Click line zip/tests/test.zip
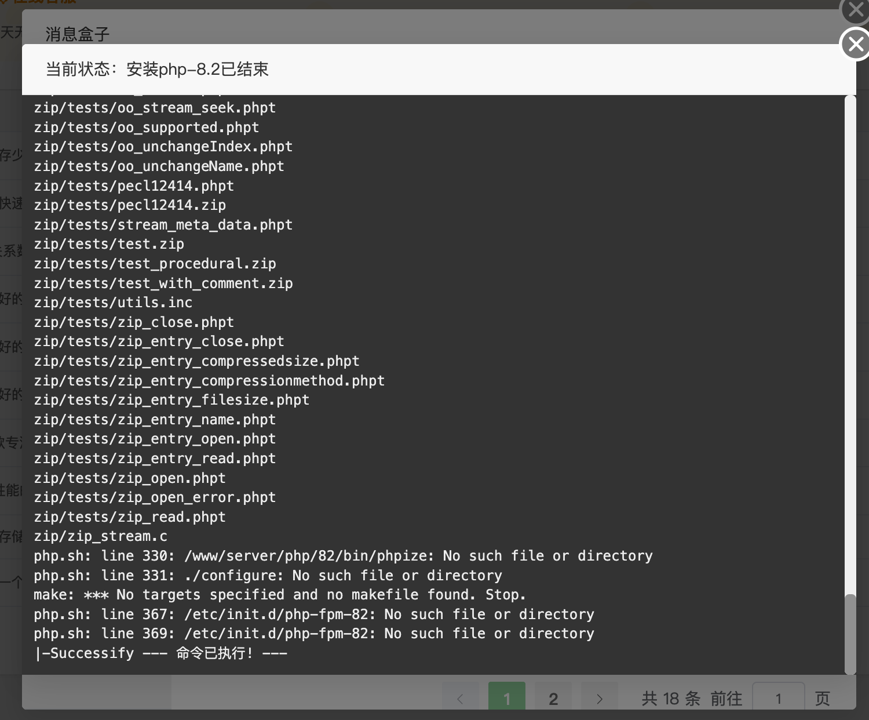The image size is (869, 720). click(x=109, y=244)
